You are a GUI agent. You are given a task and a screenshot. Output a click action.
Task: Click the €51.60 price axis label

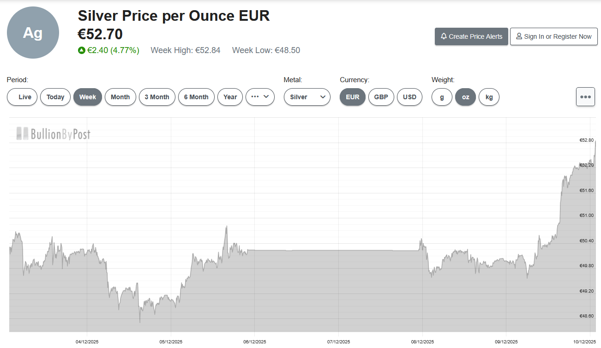[586, 190]
